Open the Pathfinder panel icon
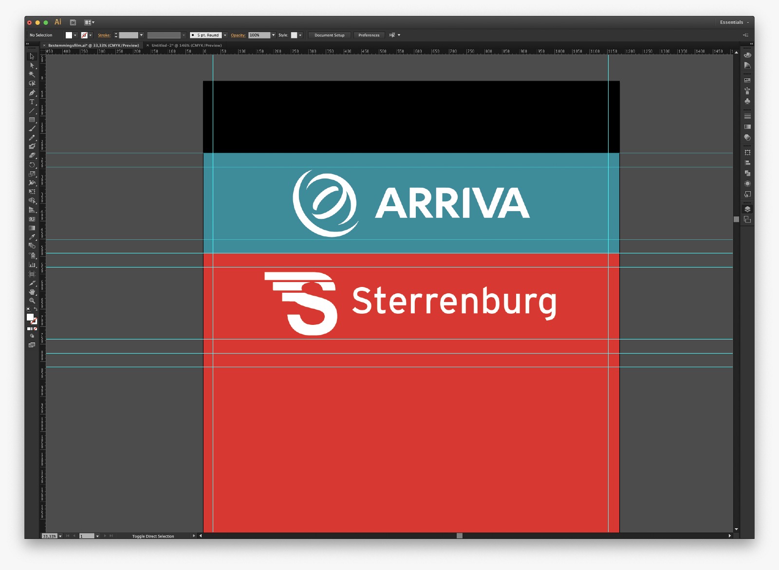 click(747, 173)
